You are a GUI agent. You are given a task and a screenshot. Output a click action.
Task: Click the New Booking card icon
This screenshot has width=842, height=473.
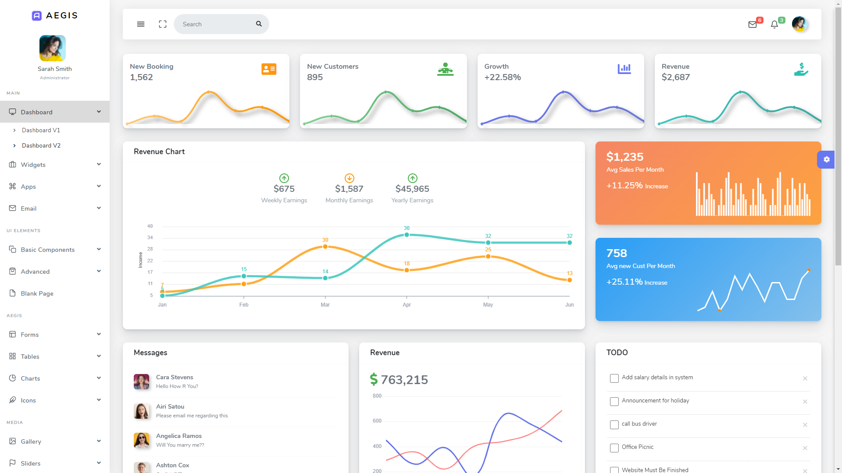click(x=269, y=69)
